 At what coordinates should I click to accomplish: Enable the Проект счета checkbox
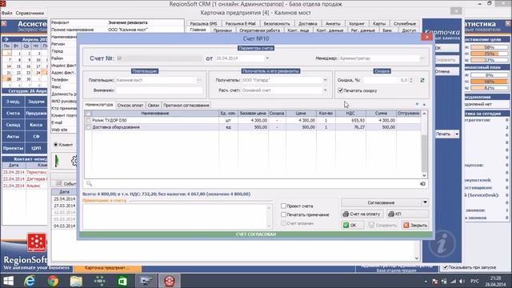coord(283,206)
